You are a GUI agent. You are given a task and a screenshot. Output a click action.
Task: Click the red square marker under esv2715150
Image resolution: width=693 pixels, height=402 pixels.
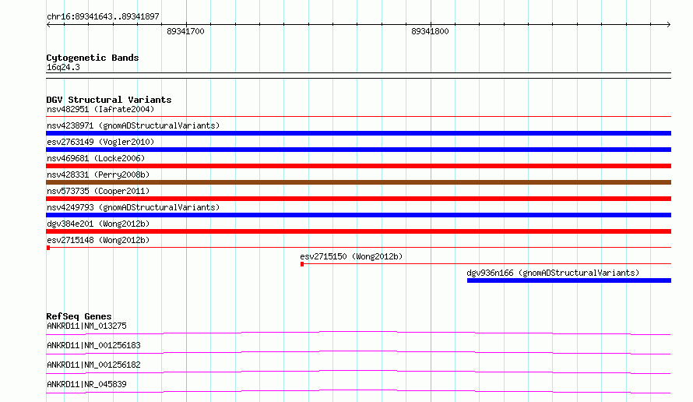click(x=302, y=264)
